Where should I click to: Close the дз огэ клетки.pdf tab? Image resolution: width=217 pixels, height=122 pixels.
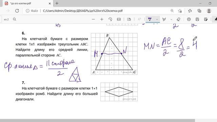[50, 3]
